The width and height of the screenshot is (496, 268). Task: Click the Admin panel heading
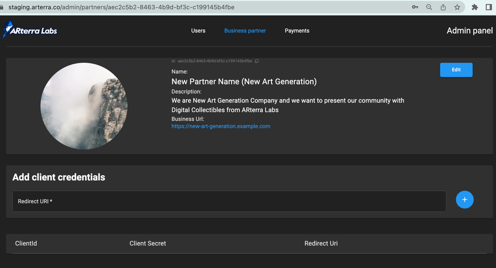click(x=469, y=31)
